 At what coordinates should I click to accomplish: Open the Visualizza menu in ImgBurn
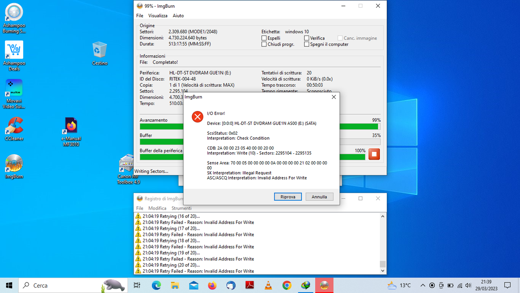(158, 15)
